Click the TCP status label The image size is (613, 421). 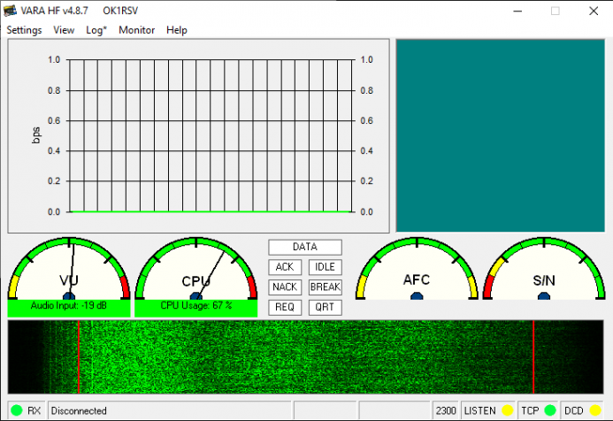point(530,411)
